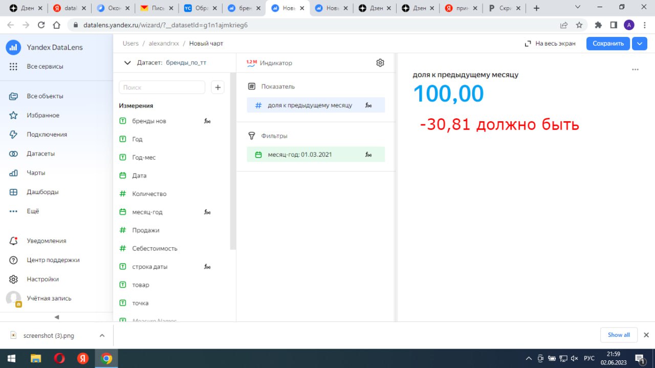Image resolution: width=655 pixels, height=368 pixels.
Task: Open Дашборды in sidebar
Action: (x=42, y=192)
